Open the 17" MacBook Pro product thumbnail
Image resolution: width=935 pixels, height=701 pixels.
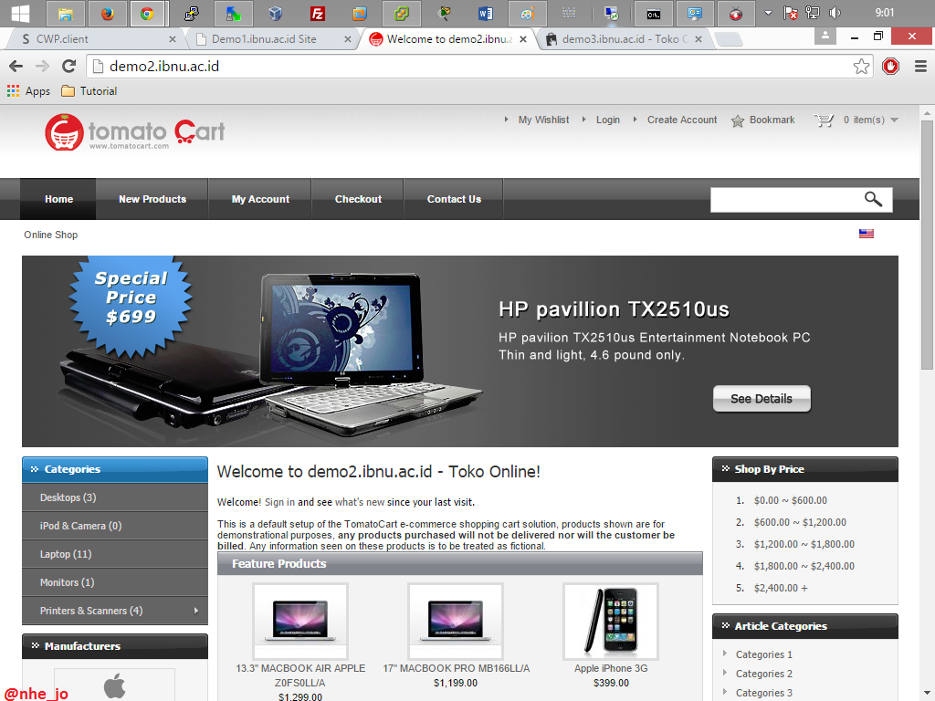click(x=456, y=621)
